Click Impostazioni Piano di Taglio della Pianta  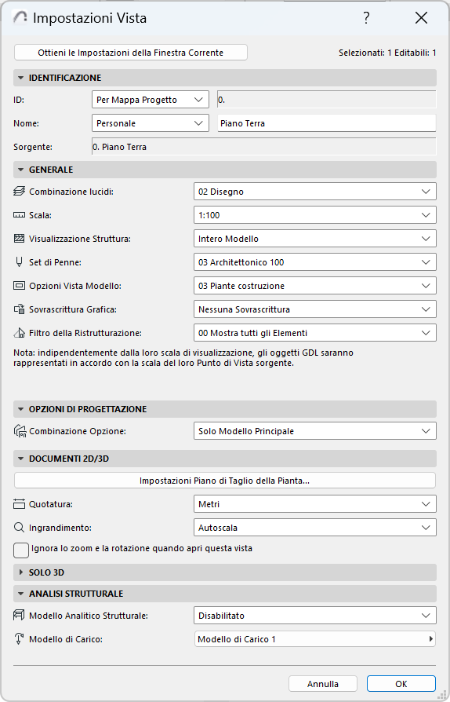pos(225,481)
